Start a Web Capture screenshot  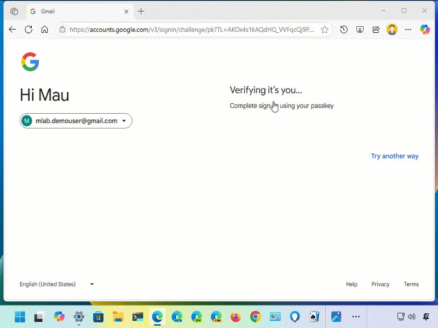[x=360, y=30]
